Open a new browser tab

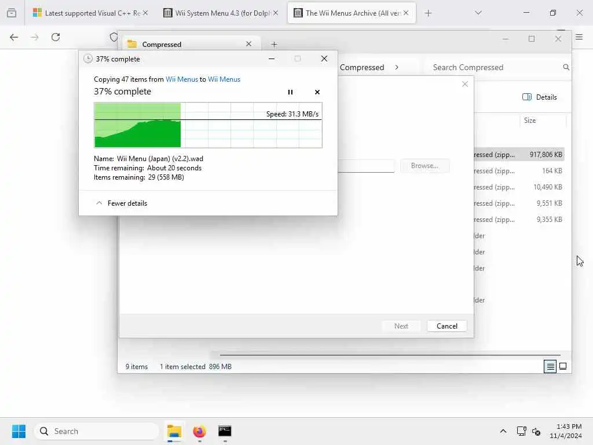click(428, 13)
